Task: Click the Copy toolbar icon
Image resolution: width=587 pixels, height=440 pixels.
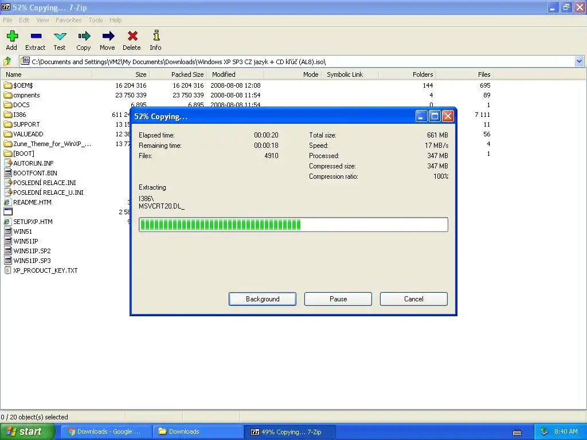Action: click(84, 36)
